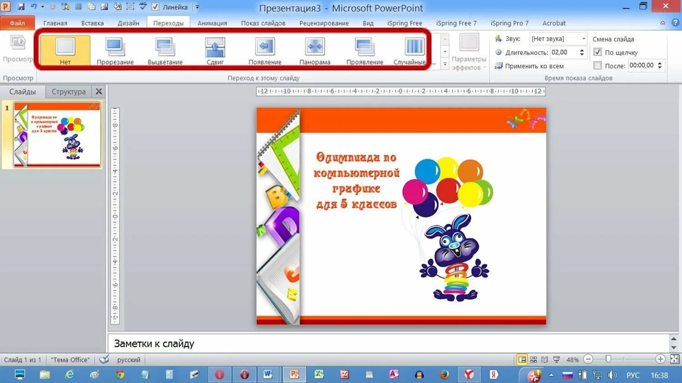Open the Дизайн tab
Screen dimensions: 682x383
pyautogui.click(x=128, y=23)
